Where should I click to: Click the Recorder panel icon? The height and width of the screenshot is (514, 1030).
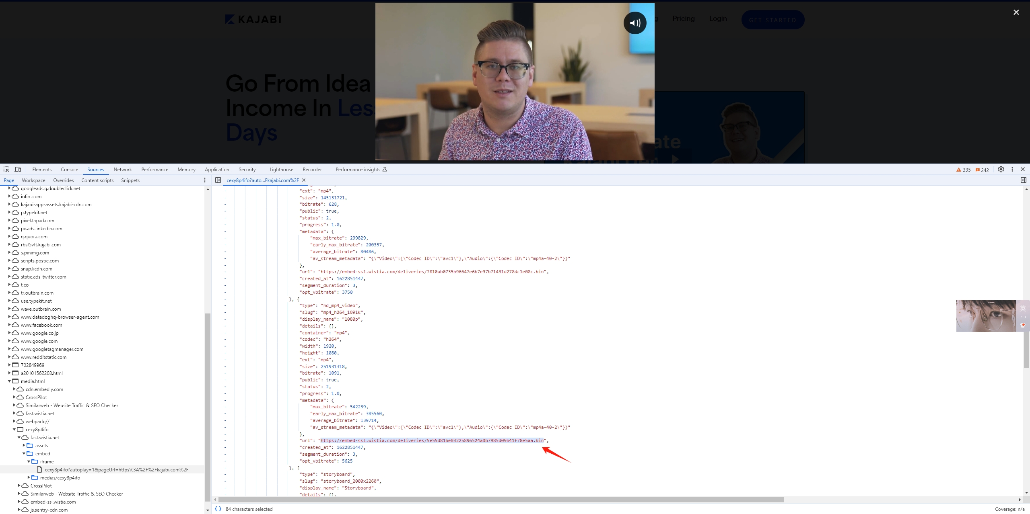(x=311, y=169)
